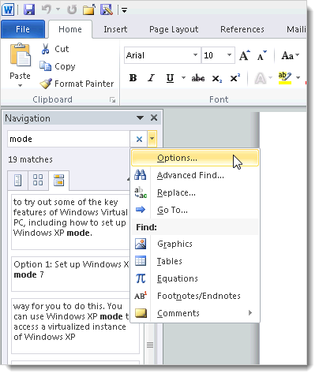This screenshot has height=377, width=319.
Task: Find Tables in the document
Action: (x=195, y=261)
